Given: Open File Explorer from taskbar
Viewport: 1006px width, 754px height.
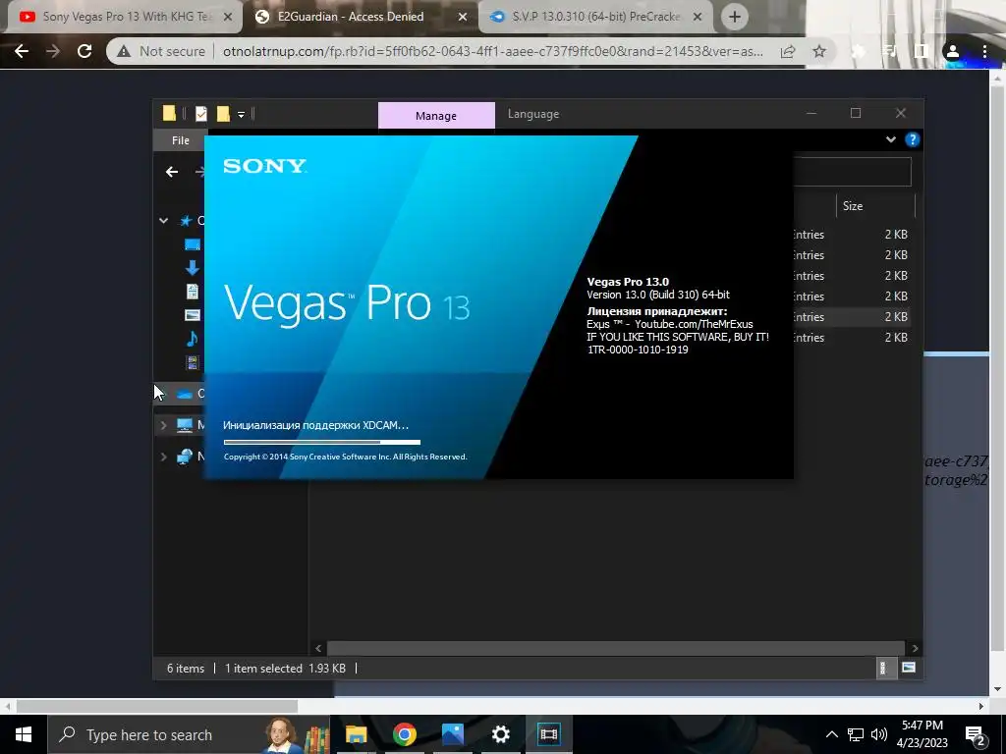Looking at the screenshot, I should point(356,734).
